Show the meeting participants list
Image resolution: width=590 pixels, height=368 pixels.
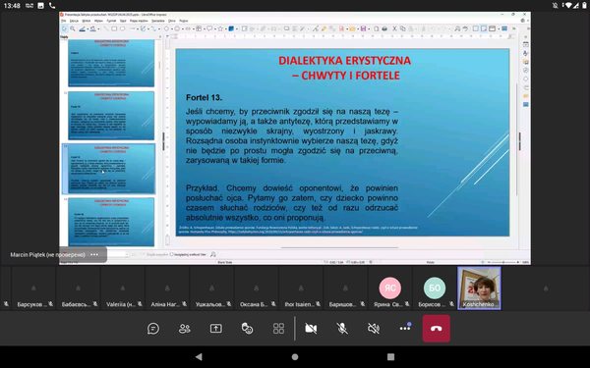[185, 329]
